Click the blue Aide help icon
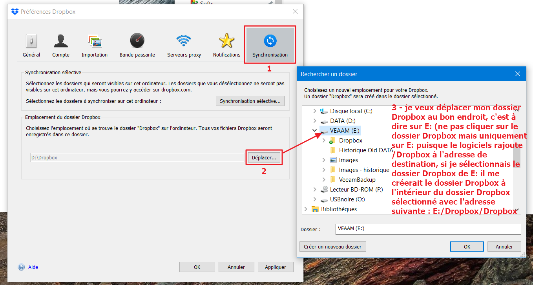This screenshot has width=533, height=285. coord(21,267)
